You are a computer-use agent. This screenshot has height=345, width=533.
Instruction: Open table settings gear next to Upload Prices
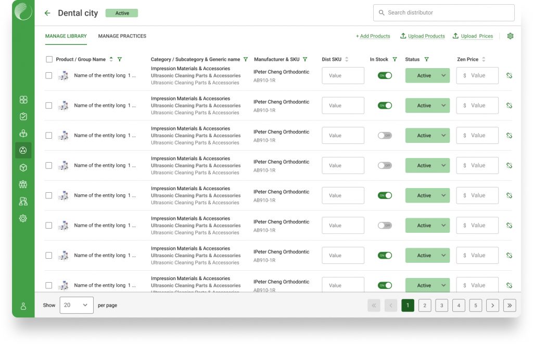(x=510, y=36)
